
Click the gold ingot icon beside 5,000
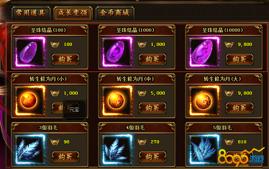pyautogui.click(x=142, y=93)
